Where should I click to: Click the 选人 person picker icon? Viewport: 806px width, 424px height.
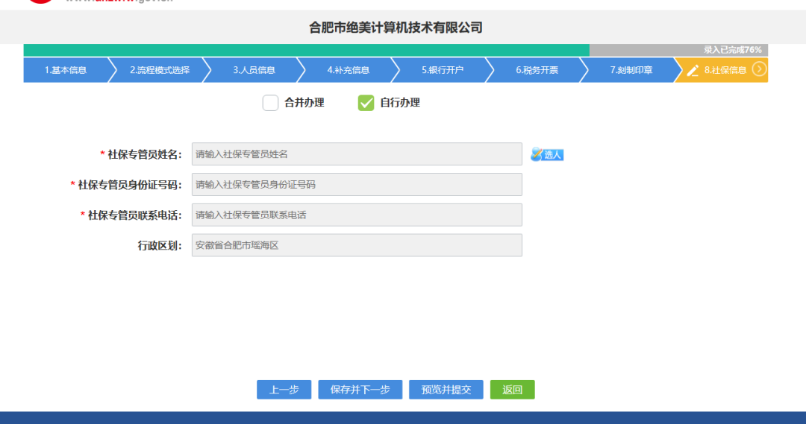547,154
